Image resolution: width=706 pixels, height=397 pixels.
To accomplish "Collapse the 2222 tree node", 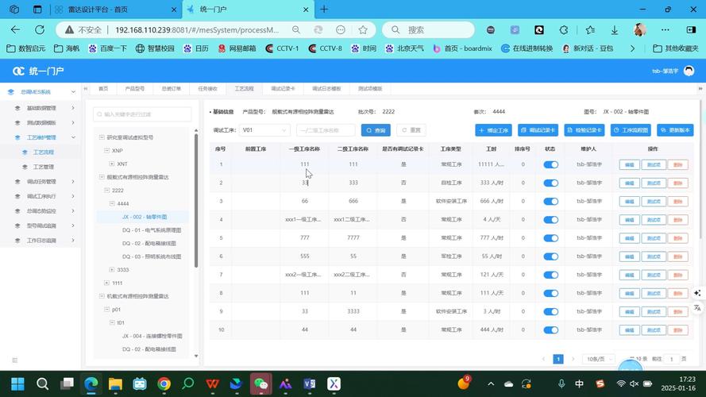I will point(106,191).
